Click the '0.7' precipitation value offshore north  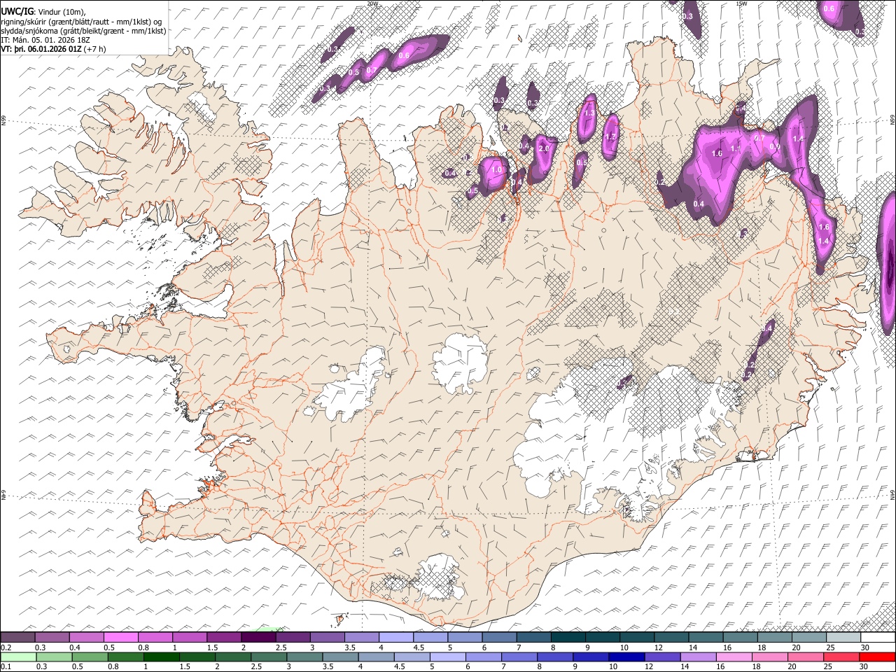(371, 69)
